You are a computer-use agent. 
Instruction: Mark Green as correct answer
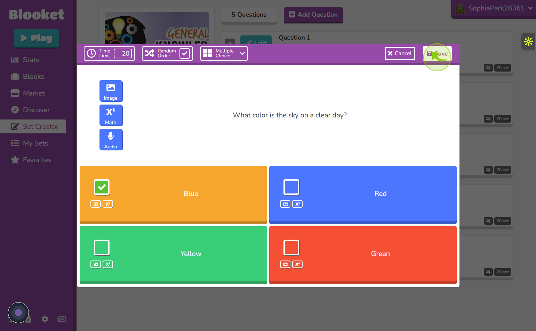tap(291, 248)
